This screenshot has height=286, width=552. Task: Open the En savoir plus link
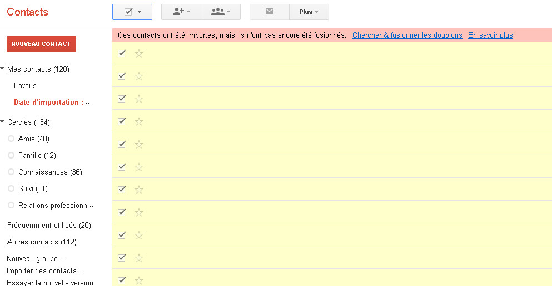[490, 35]
